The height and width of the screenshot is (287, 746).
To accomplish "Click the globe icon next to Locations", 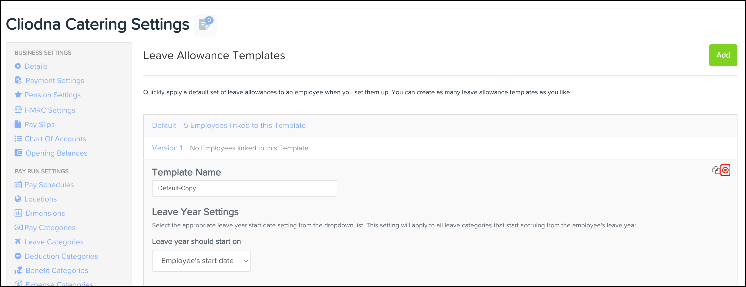I will point(18,199).
